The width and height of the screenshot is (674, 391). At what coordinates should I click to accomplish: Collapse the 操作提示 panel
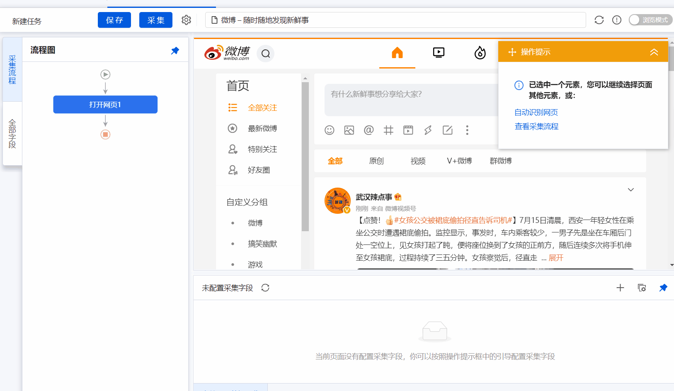pyautogui.click(x=654, y=52)
